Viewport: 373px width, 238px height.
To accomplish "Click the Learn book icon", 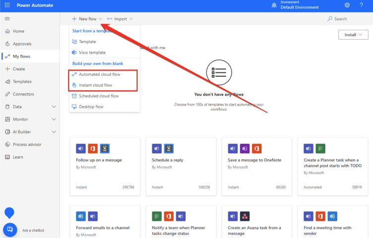I will (x=7, y=157).
